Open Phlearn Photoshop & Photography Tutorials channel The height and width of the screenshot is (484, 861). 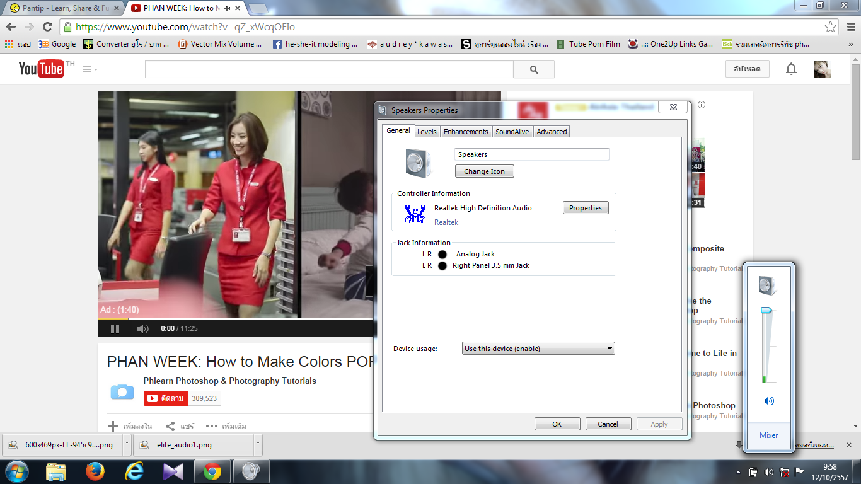pyautogui.click(x=230, y=381)
